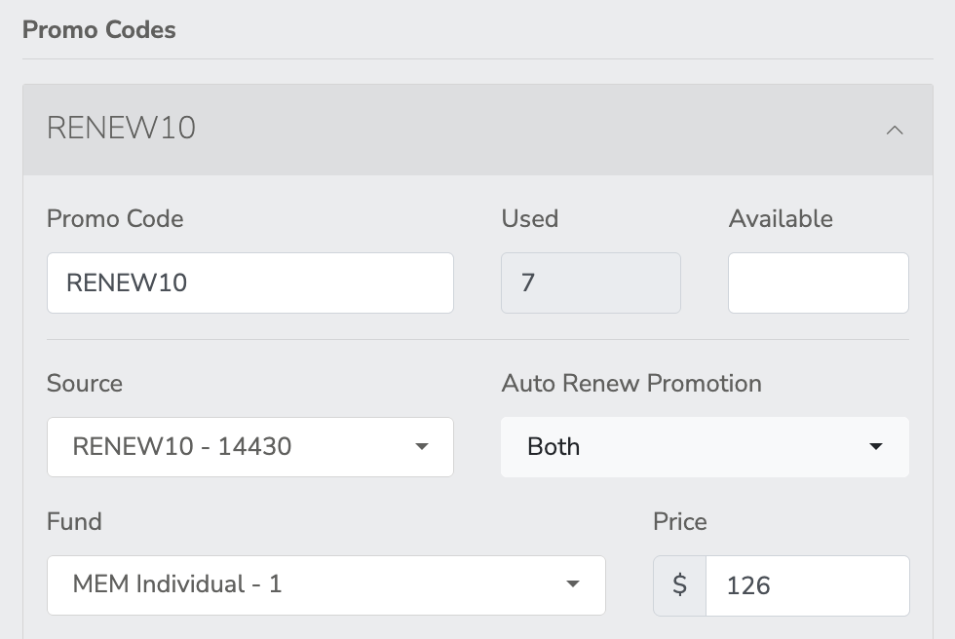Open the Fund dropdown
The image size is (955, 639).
(325, 585)
